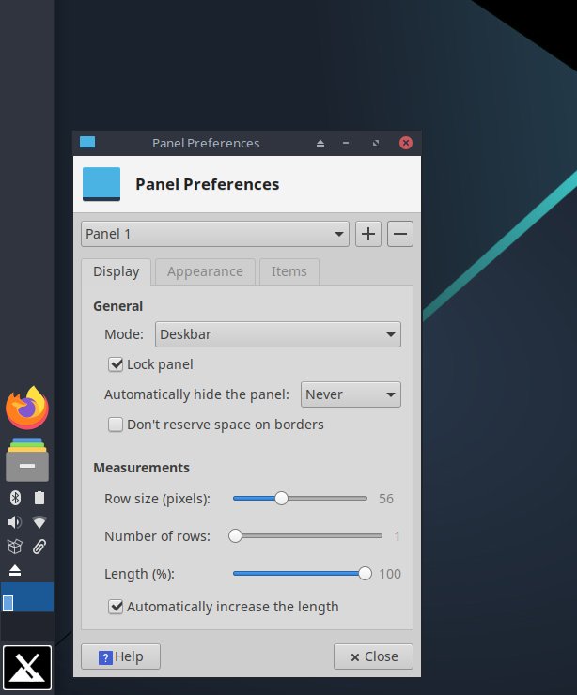Screen dimensions: 577x695
Task: Click the Length percent slider handle
Action: (x=365, y=574)
